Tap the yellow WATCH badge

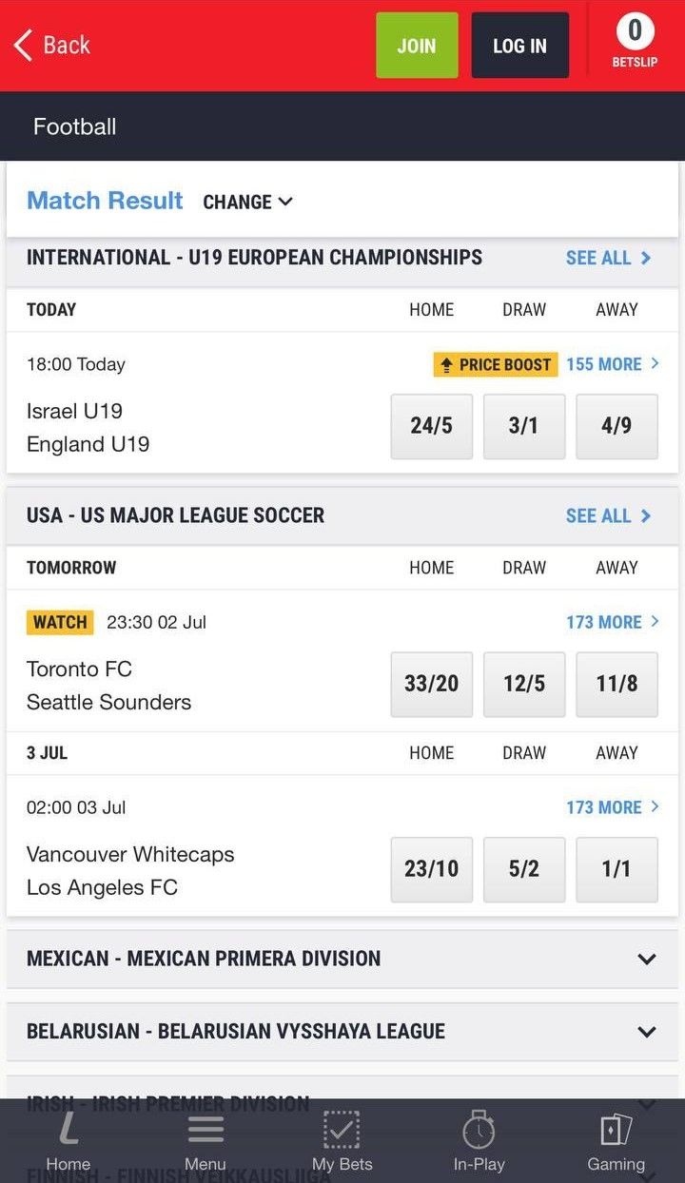pos(60,622)
